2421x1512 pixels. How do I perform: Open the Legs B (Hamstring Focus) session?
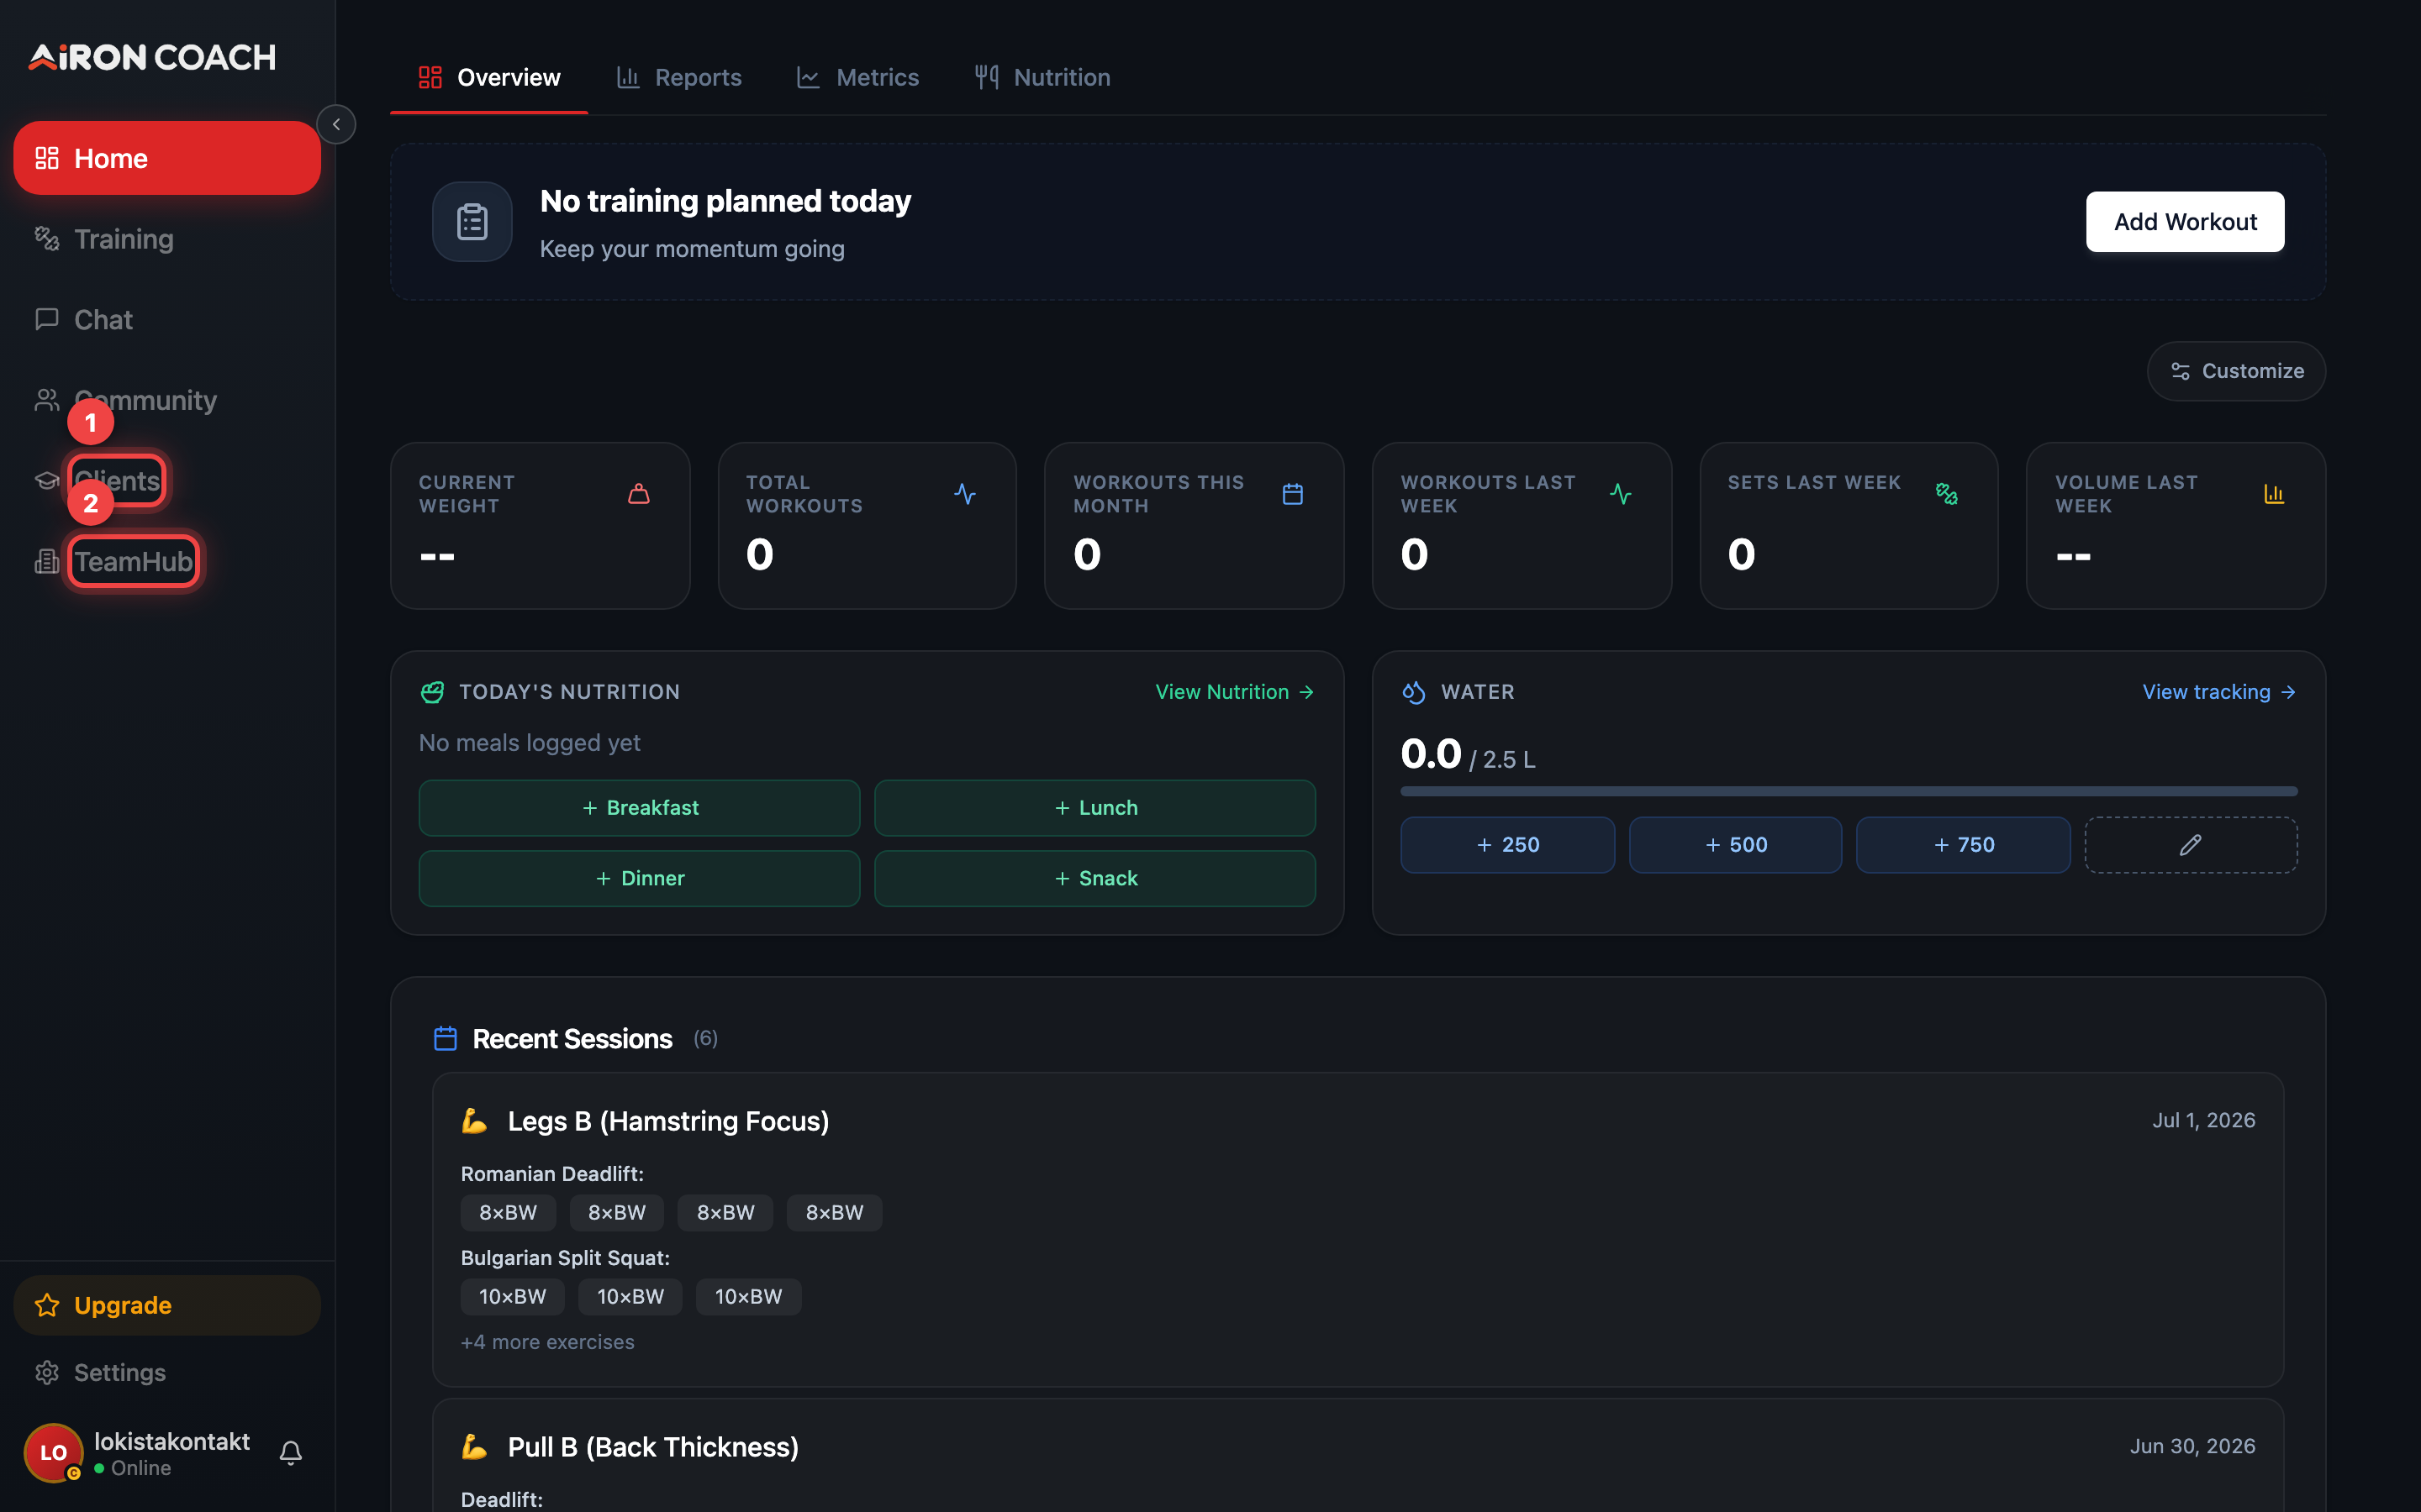1358,1230
